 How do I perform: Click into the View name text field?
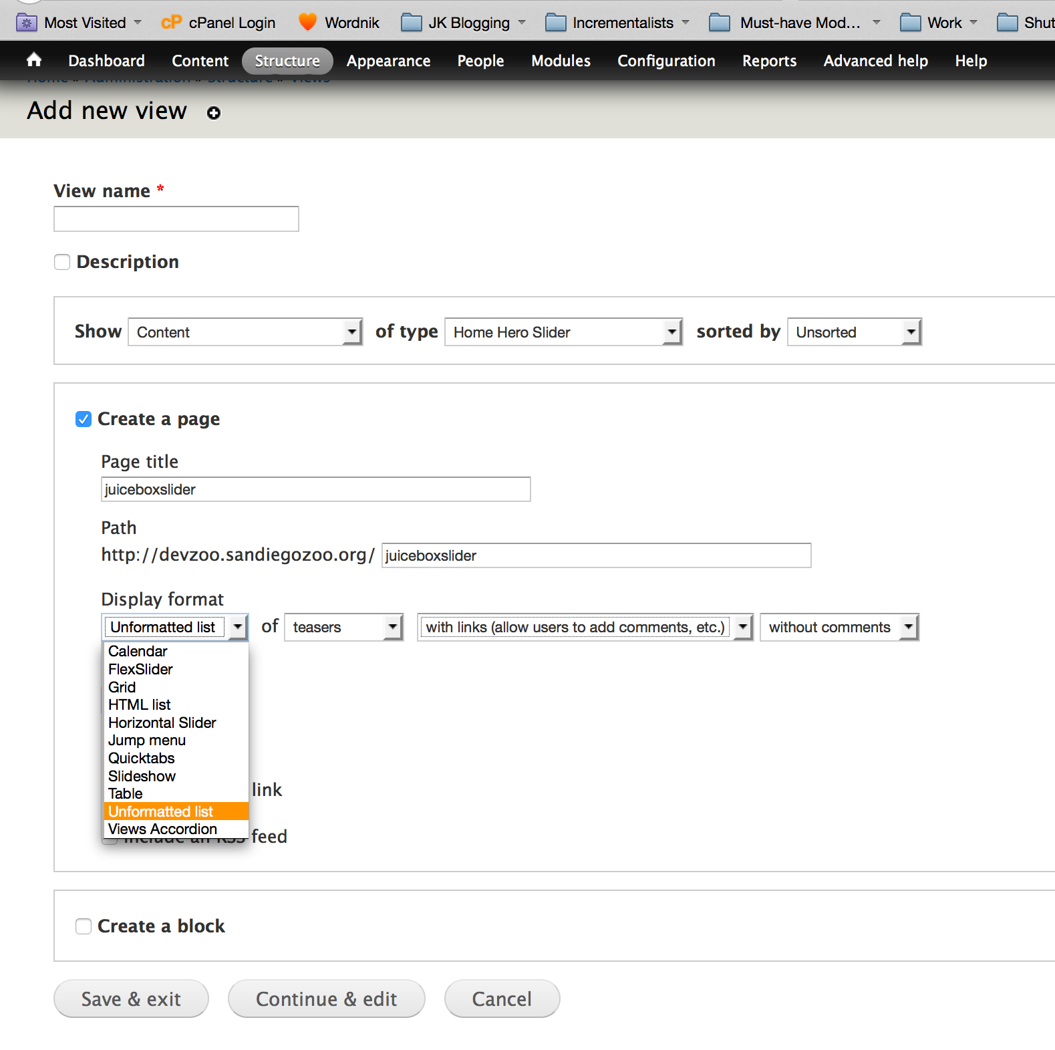tap(176, 219)
